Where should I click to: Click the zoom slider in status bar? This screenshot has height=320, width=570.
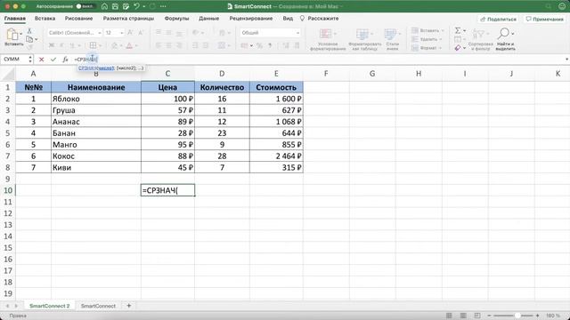pos(513,316)
